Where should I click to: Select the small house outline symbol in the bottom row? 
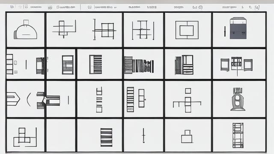[x=187, y=136]
